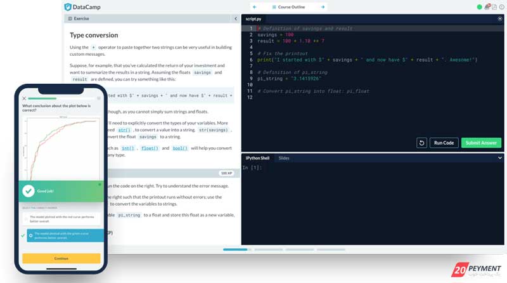The image size is (507, 283).
Task: Click the inline str(savings) code snippet
Action: click(x=214, y=130)
